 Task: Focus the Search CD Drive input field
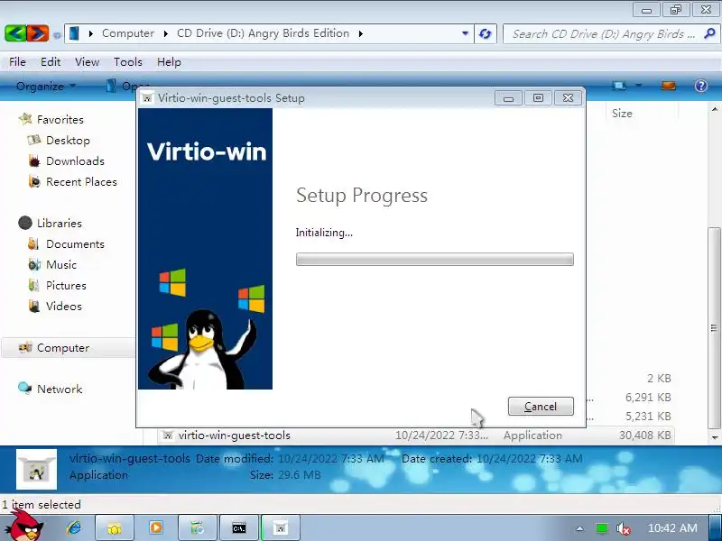click(x=603, y=34)
